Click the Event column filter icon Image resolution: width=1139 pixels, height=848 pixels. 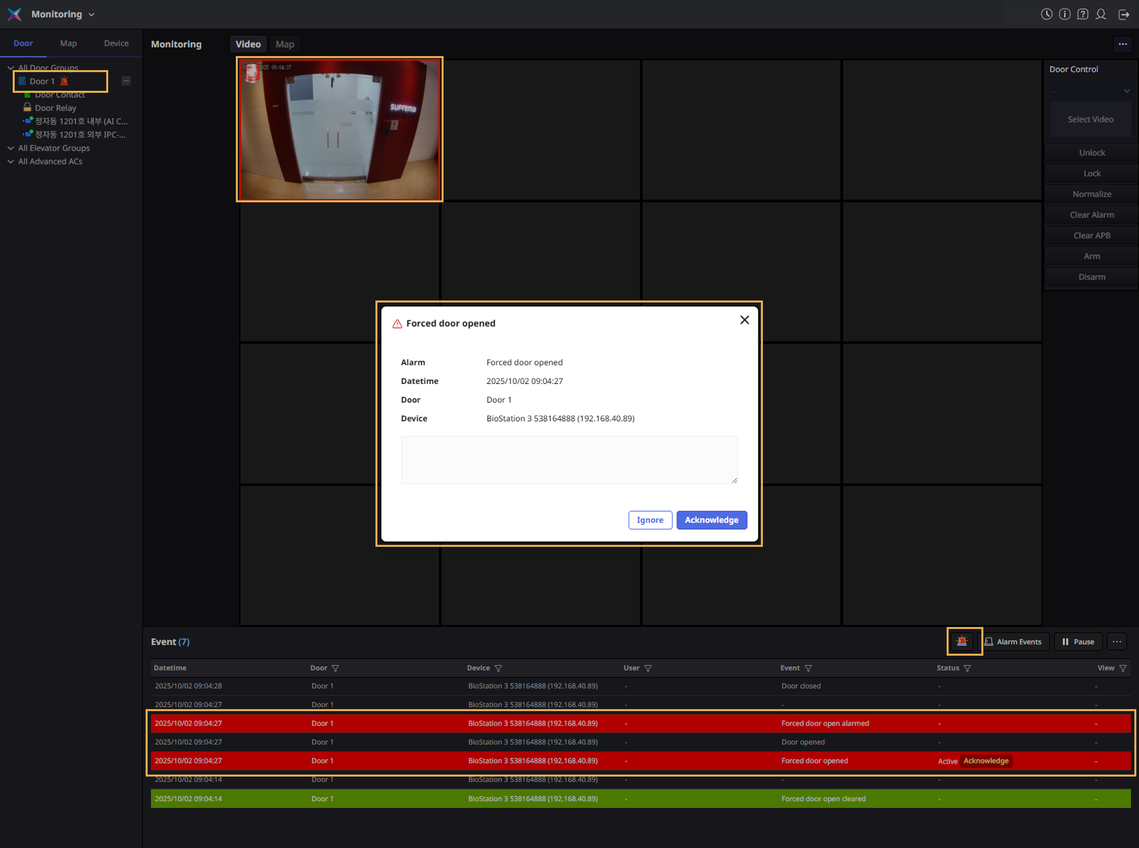pos(808,668)
